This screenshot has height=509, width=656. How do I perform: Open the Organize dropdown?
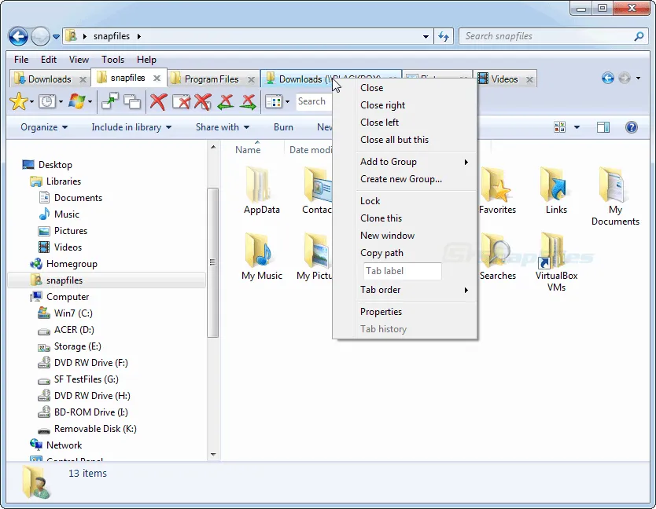[44, 127]
